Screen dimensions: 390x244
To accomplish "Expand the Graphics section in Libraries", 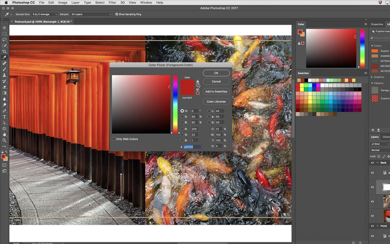I will point(372,77).
